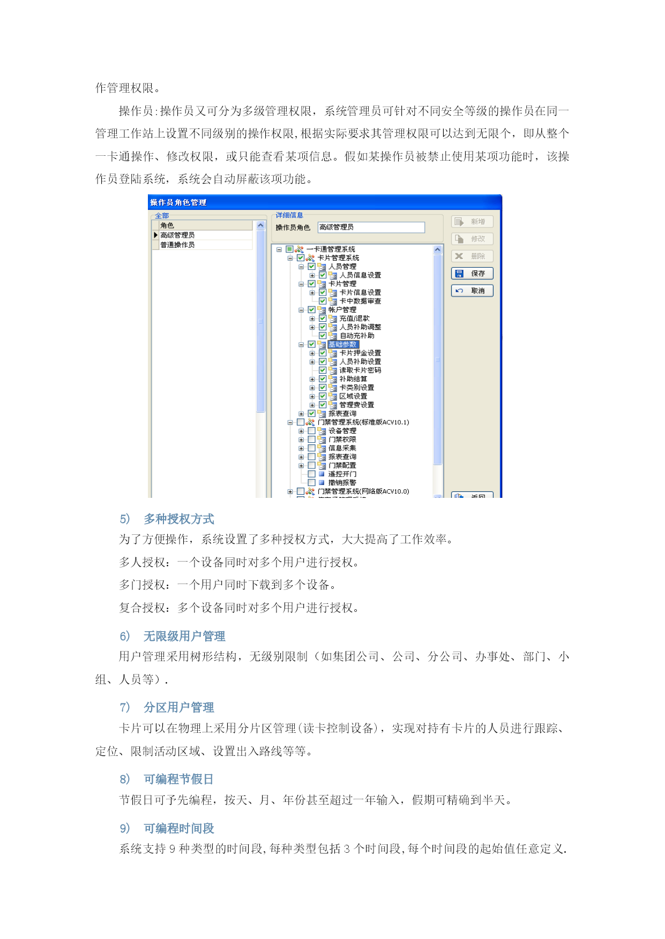Click the 角色 column header
Screen dimensions: 665x939
pos(206,225)
